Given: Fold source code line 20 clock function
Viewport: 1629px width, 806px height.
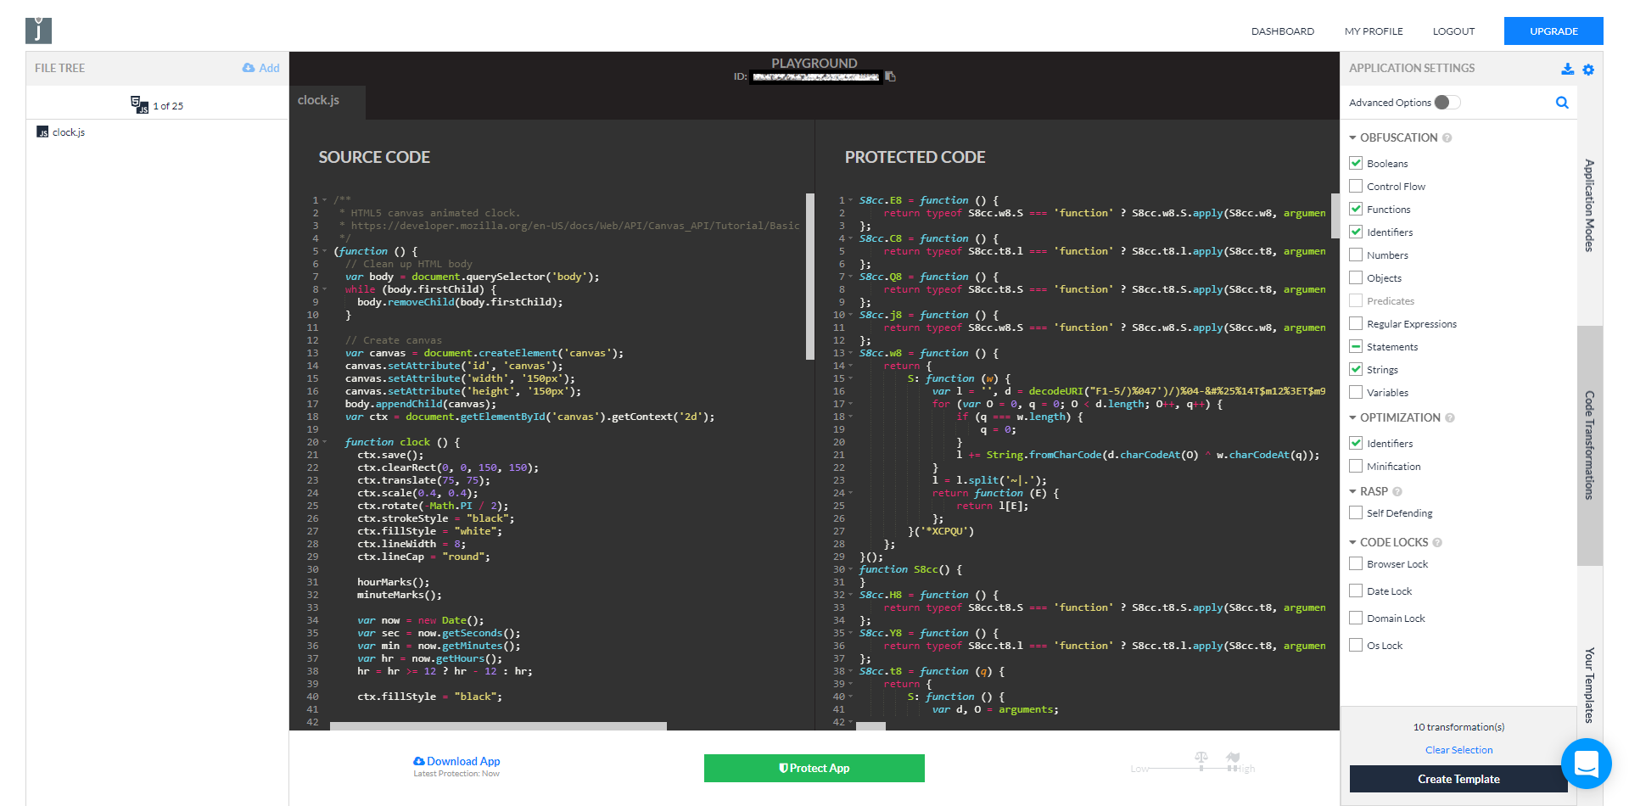Looking at the screenshot, I should point(324,442).
